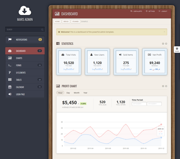Click the red data point at 2011-12

pyautogui.click(x=161, y=124)
